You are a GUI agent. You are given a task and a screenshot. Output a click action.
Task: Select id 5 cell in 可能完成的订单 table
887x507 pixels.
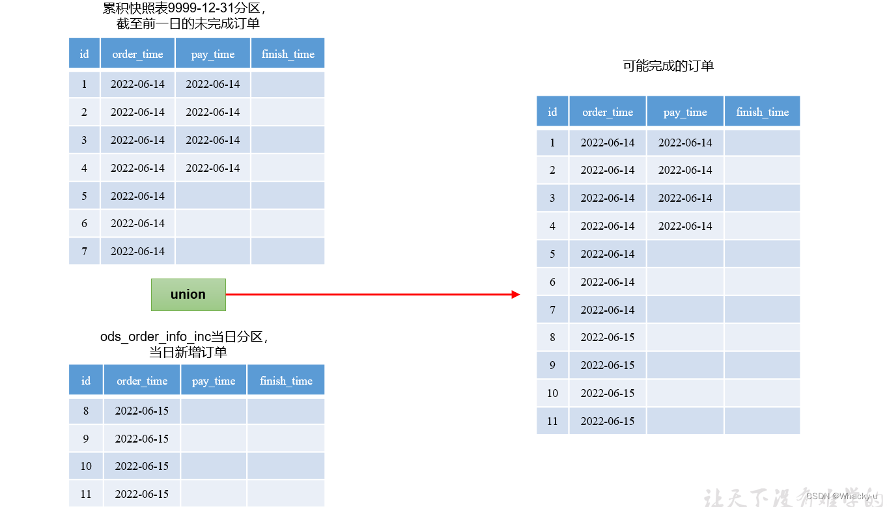[x=552, y=254]
